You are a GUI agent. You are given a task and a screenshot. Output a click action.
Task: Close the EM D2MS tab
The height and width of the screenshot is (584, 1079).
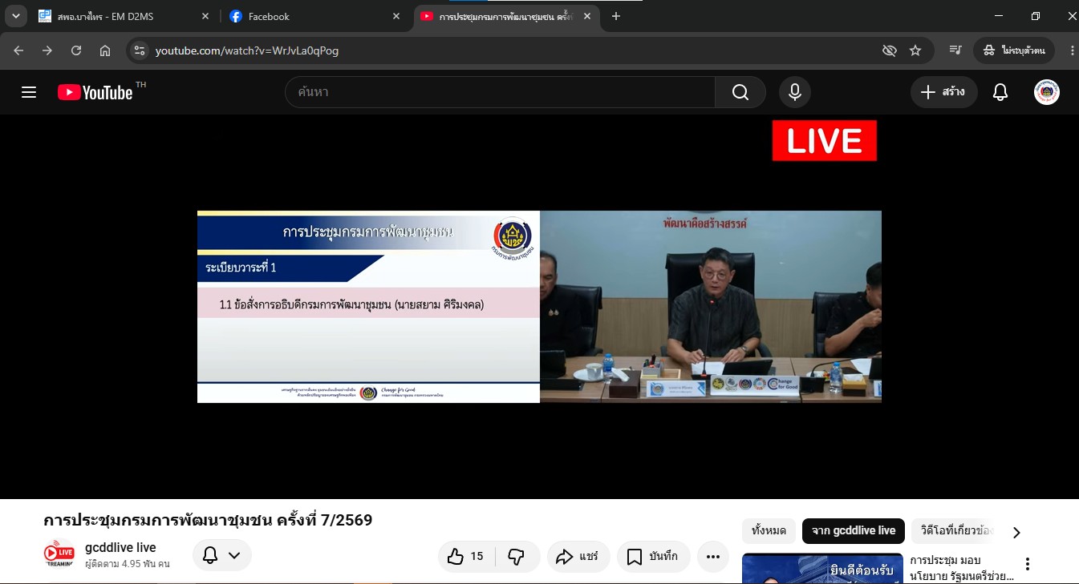pyautogui.click(x=205, y=16)
